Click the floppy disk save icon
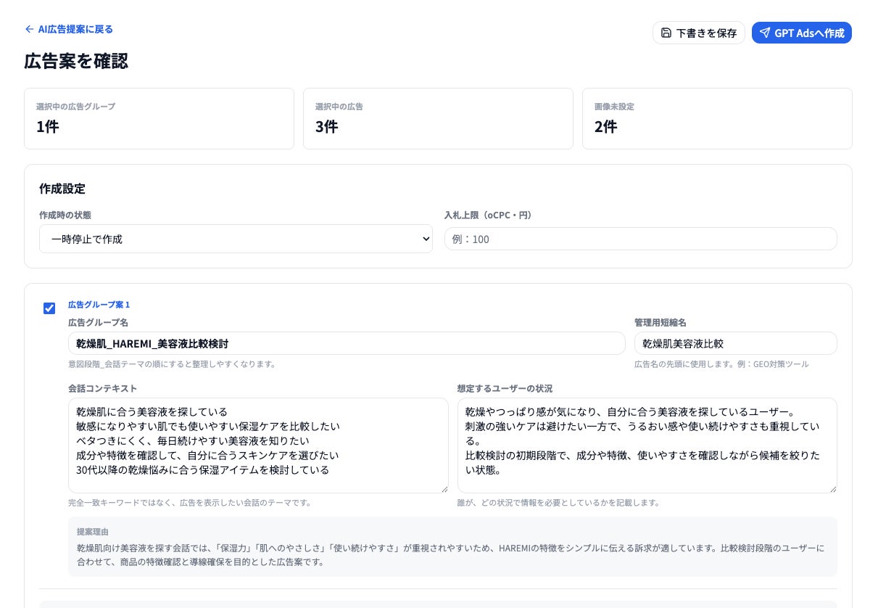The width and height of the screenshot is (878, 608). [x=666, y=33]
